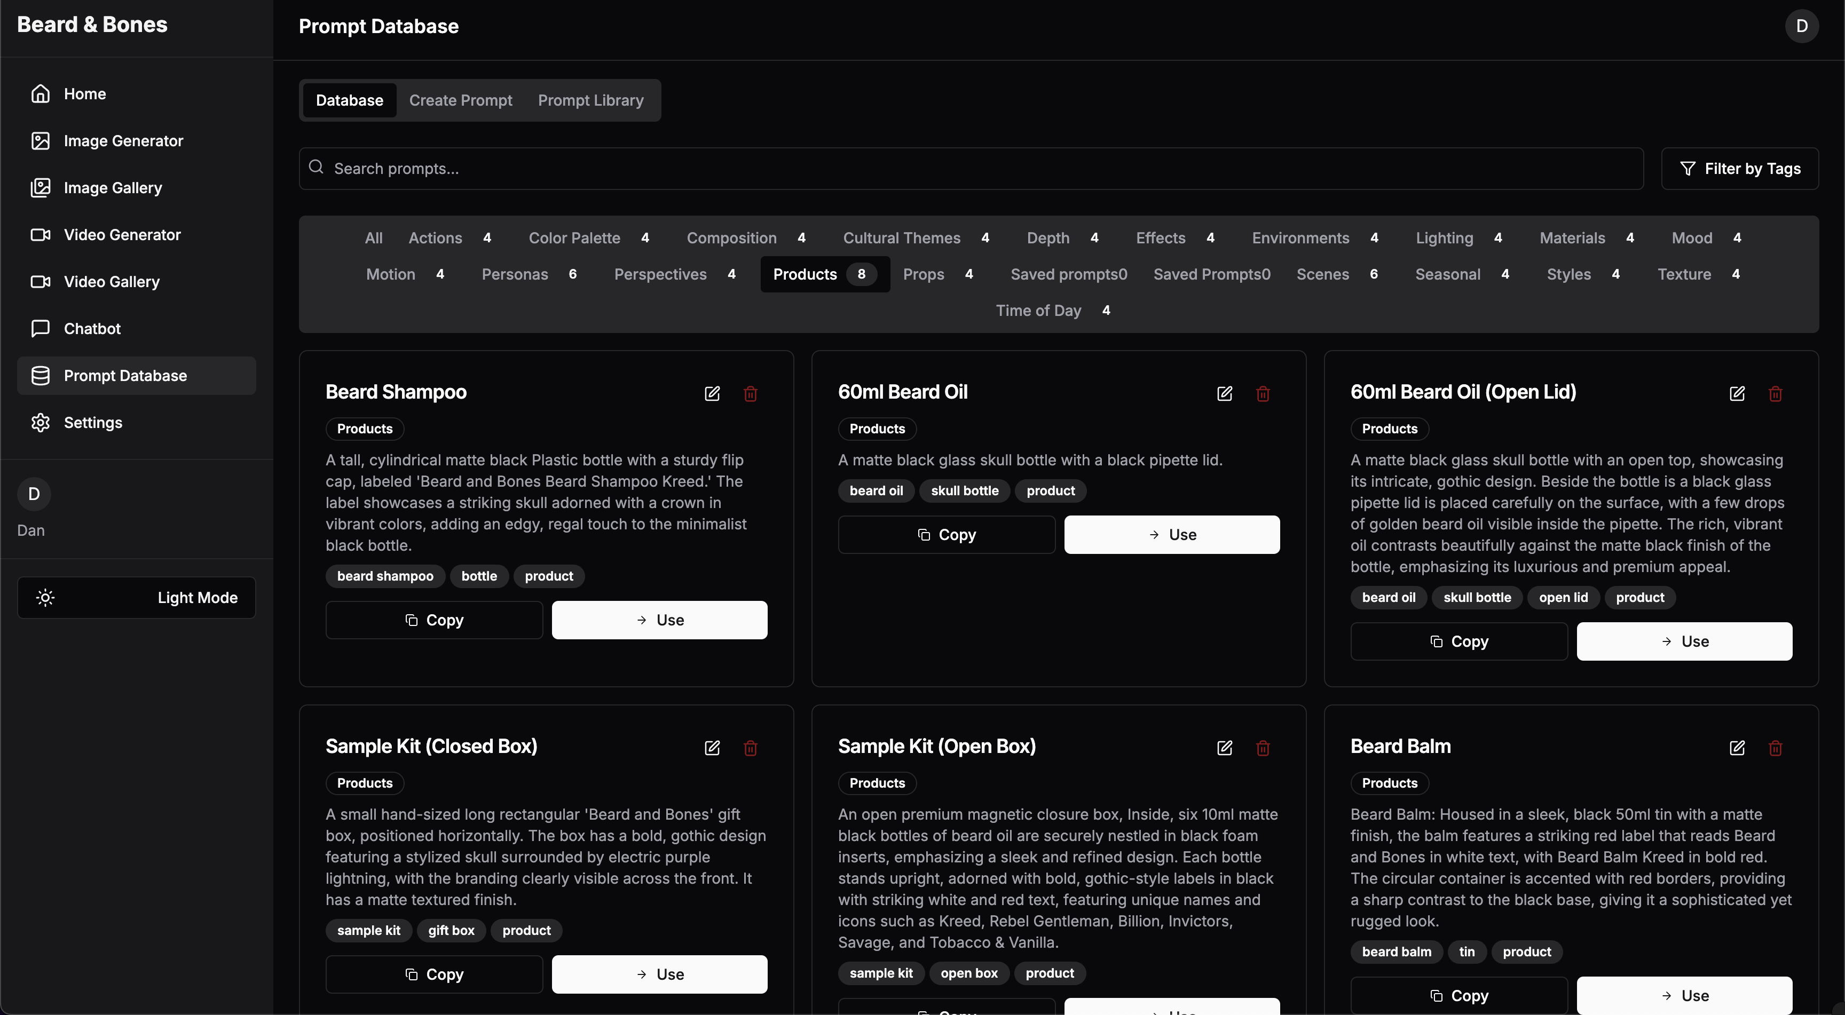The height and width of the screenshot is (1015, 1845).
Task: Open Settings from the sidebar
Action: 136,422
